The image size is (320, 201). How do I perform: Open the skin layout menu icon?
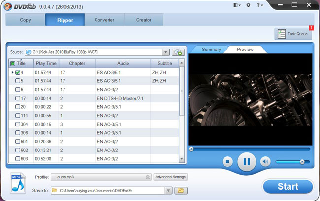pos(237,5)
